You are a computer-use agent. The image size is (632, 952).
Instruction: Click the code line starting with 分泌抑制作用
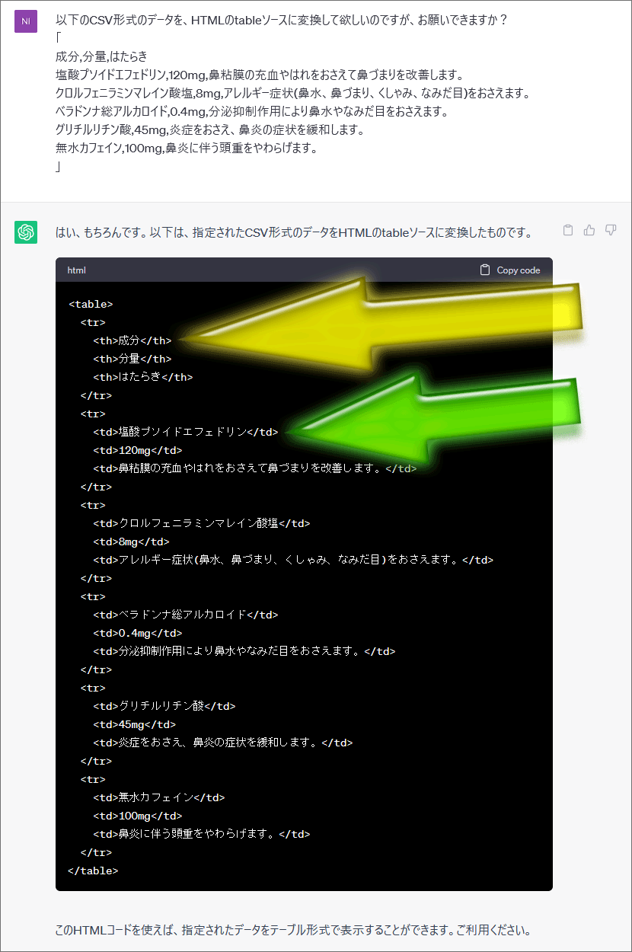244,651
